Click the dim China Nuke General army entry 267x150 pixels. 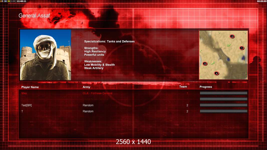click(95, 99)
